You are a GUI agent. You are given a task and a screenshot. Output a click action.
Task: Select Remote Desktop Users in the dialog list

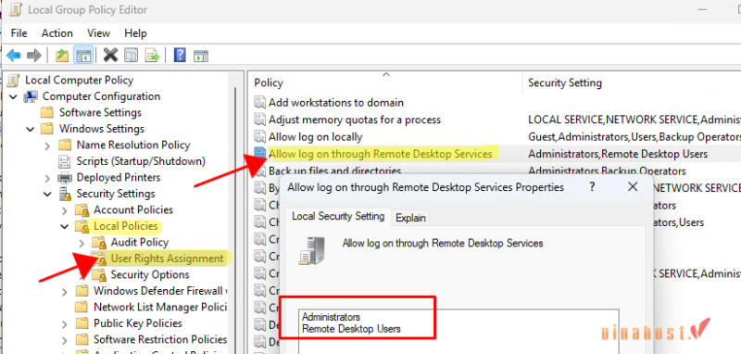pyautogui.click(x=351, y=328)
